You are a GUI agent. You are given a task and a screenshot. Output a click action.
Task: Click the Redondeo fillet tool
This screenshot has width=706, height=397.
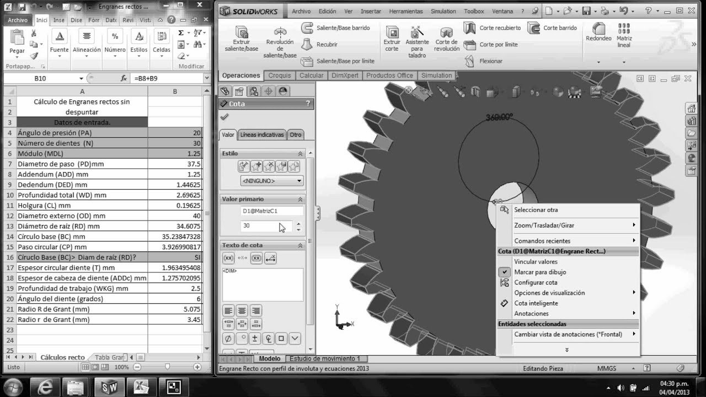[598, 32]
